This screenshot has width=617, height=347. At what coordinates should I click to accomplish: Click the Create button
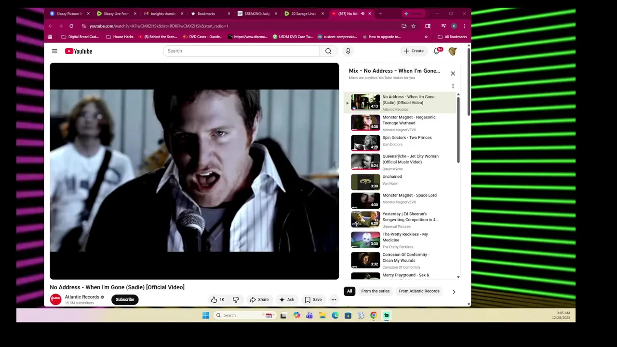pos(414,51)
